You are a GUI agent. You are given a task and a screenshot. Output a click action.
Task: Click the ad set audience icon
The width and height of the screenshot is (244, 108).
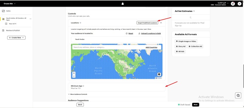pyautogui.click(x=3, y=19)
